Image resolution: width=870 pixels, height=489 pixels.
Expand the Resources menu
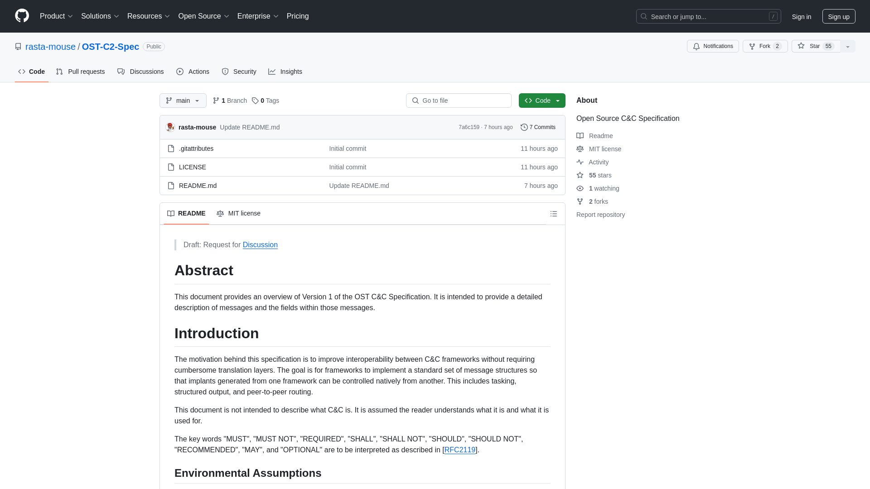pos(149,16)
